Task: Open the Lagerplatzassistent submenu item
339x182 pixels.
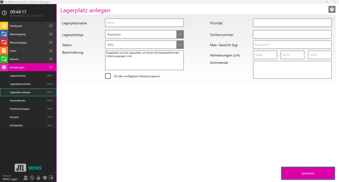Action: point(28,84)
